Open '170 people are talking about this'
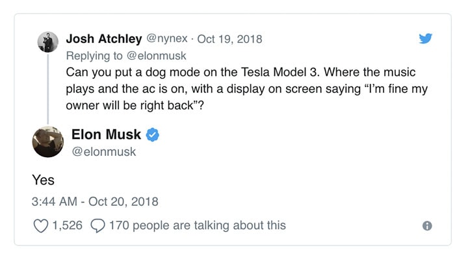The height and width of the screenshot is (263, 468). 198,225
